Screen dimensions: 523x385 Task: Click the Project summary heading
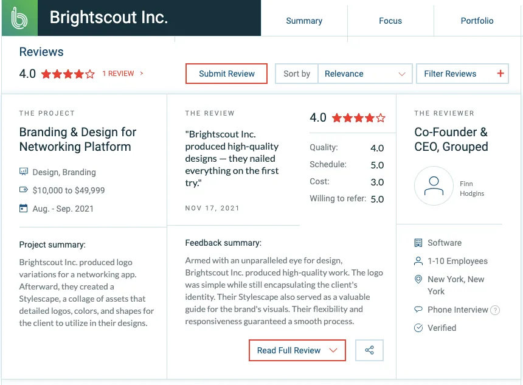[x=52, y=245]
